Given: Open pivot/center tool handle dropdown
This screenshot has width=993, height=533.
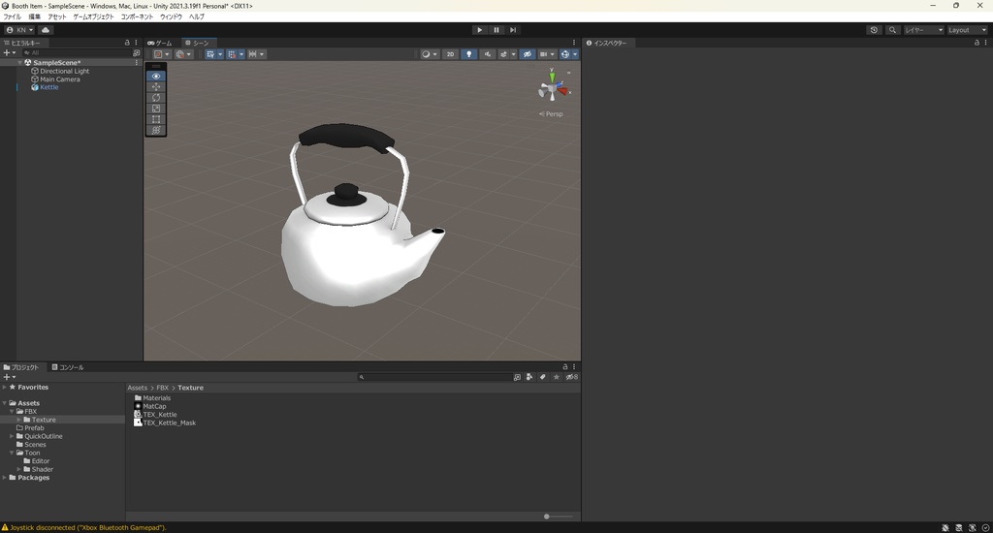Looking at the screenshot, I should click(162, 54).
